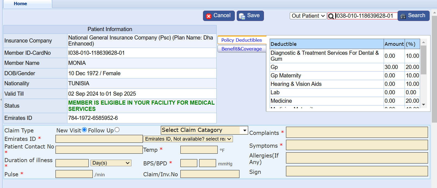Open the Out Patient dropdown
Screen dimensions: 437x188
[x=308, y=16]
